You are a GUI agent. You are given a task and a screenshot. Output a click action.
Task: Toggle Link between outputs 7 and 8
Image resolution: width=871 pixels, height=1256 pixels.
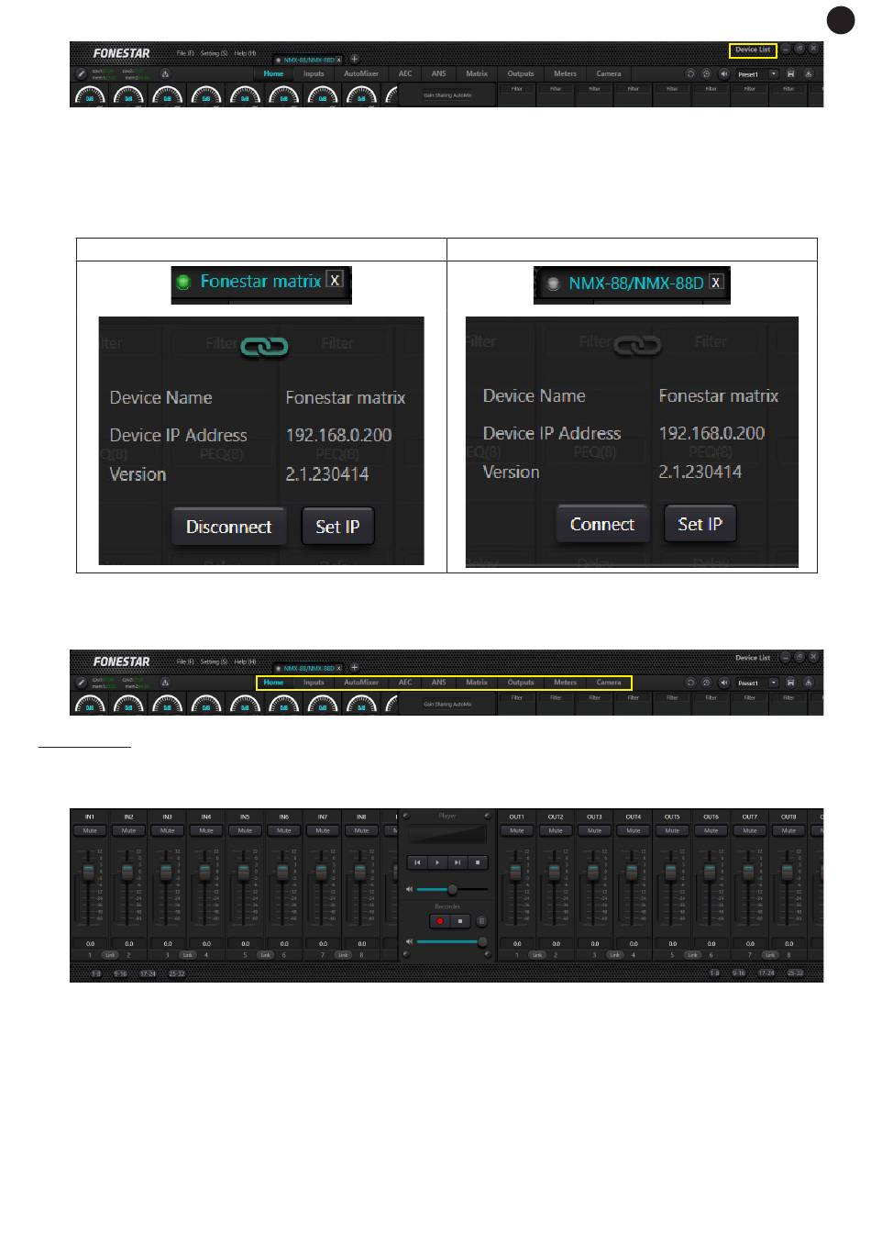pos(769,955)
